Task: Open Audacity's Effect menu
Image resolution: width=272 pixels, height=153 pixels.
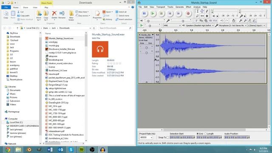Action: click(x=188, y=7)
